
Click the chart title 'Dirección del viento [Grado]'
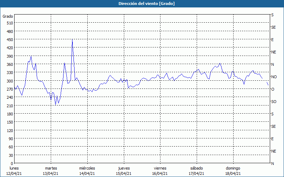pos(147,4)
